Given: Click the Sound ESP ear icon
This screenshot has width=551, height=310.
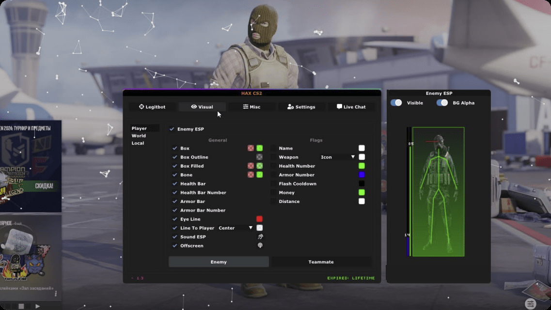Looking at the screenshot, I should pos(260,237).
